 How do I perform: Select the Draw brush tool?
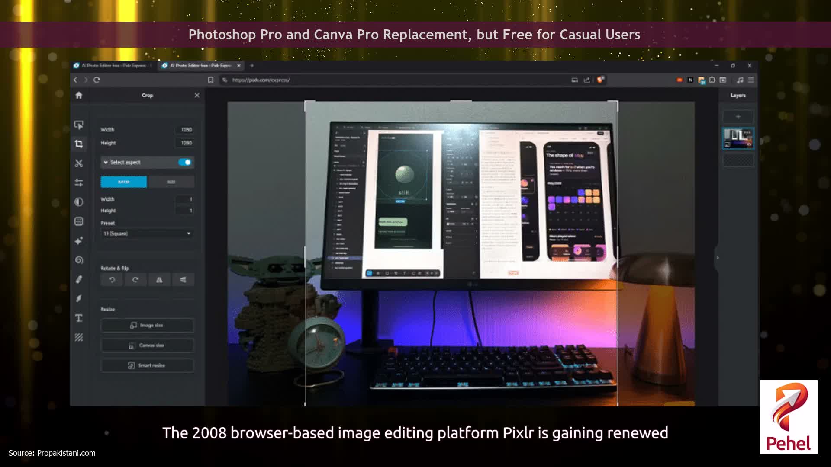point(79,298)
